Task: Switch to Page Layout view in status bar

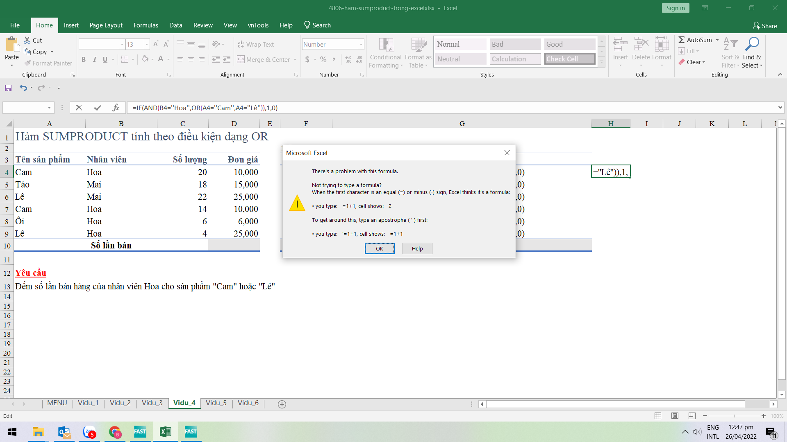Action: (x=675, y=416)
